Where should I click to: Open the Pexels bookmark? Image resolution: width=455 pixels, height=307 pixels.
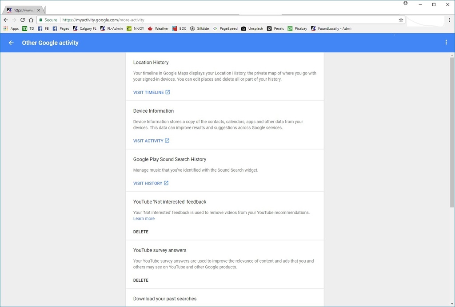[x=275, y=29]
